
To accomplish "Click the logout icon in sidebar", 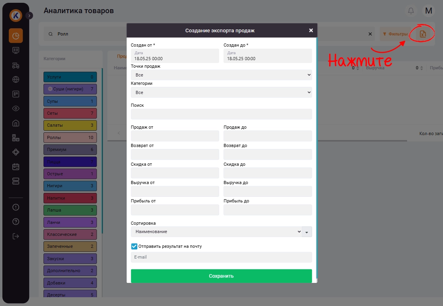I will click(x=16, y=236).
